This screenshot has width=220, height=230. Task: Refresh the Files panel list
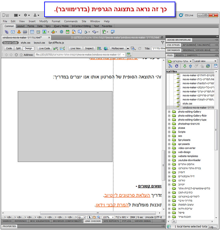point(177,66)
